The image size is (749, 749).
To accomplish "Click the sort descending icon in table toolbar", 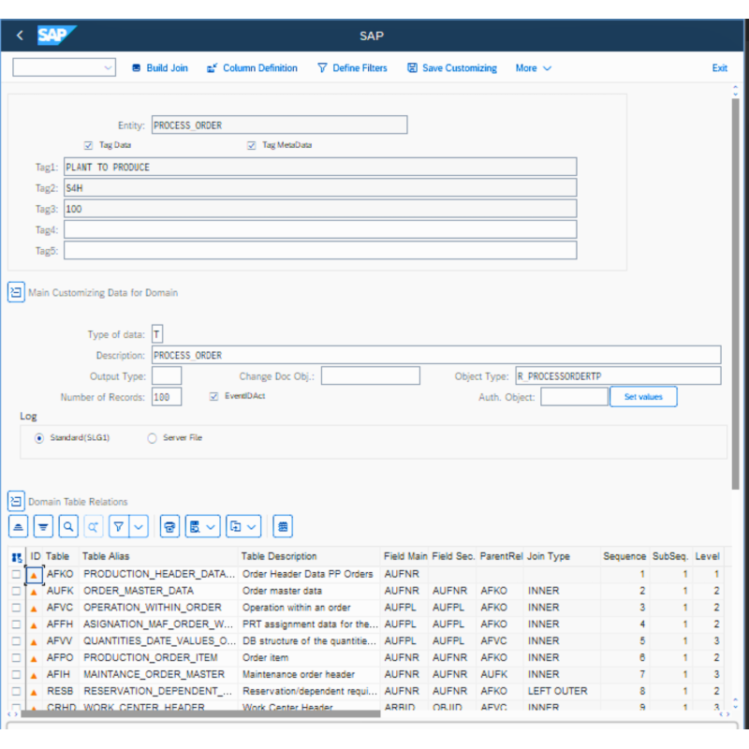I will point(43,527).
